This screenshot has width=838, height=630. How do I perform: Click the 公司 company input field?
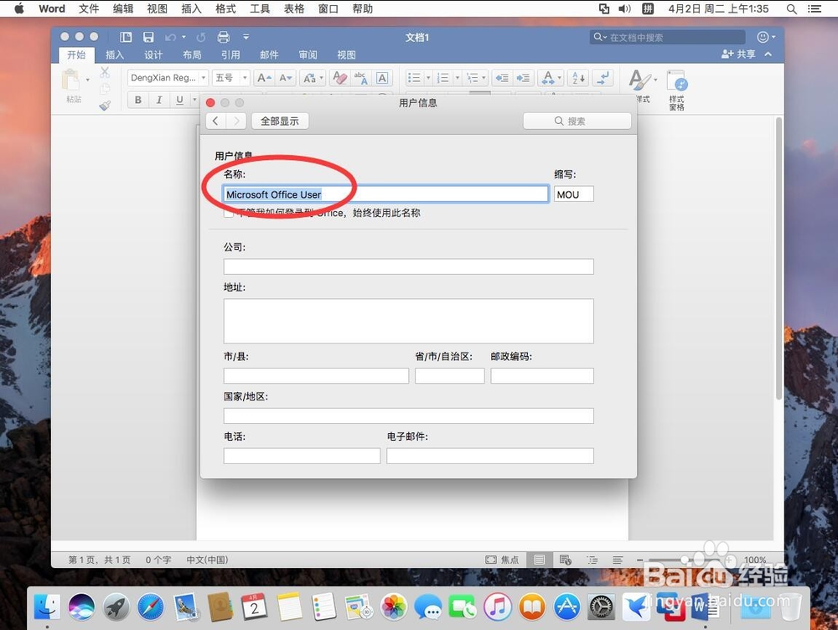(x=408, y=266)
